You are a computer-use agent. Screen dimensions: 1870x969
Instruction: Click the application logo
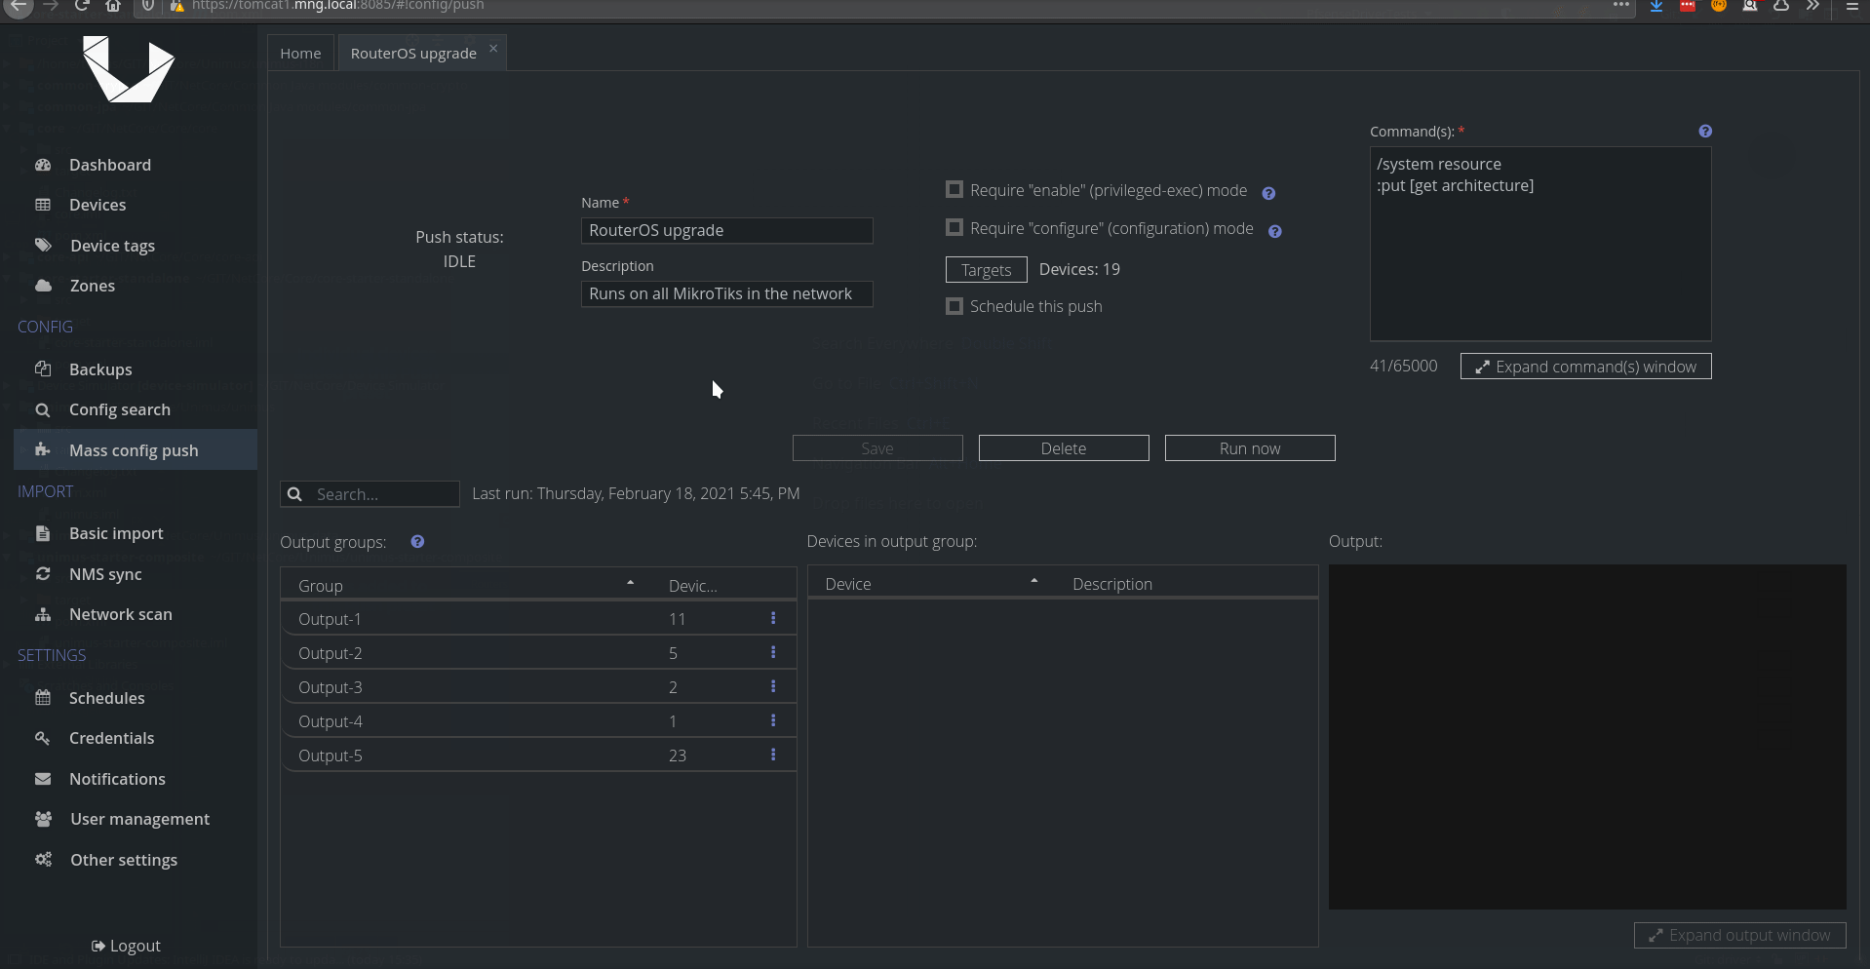tap(128, 69)
